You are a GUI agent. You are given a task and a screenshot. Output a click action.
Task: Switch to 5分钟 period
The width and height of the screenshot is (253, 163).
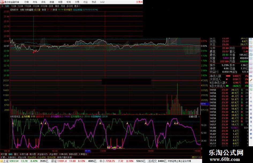click(x=20, y=6)
